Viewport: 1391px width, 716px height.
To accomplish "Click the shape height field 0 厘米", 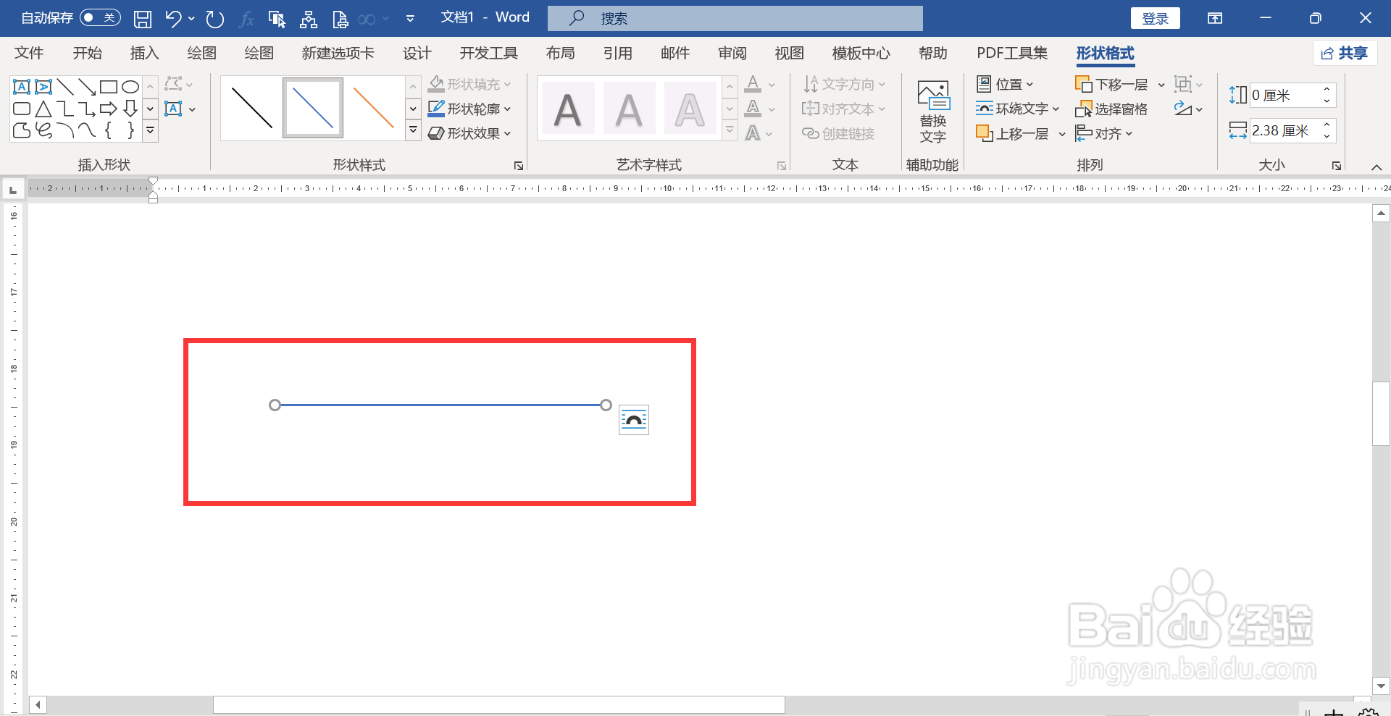I will coord(1284,95).
